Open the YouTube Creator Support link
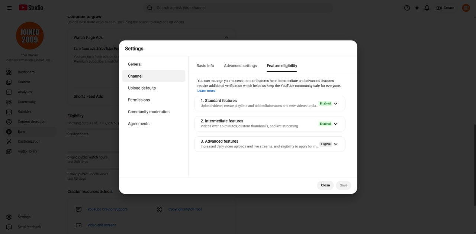Image resolution: width=476 pixels, height=234 pixels. pyautogui.click(x=107, y=209)
